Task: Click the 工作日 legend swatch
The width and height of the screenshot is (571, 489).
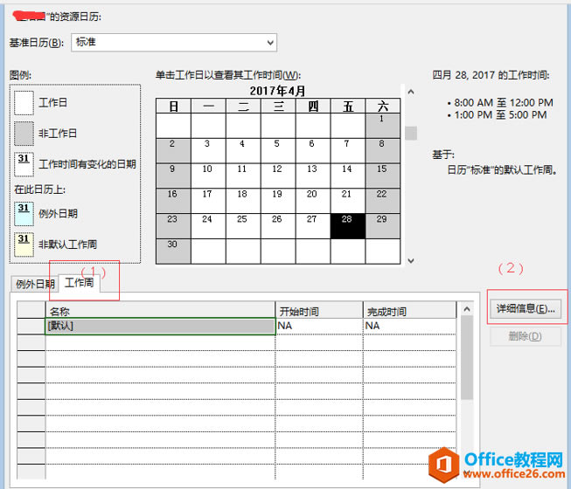Action: point(24,103)
